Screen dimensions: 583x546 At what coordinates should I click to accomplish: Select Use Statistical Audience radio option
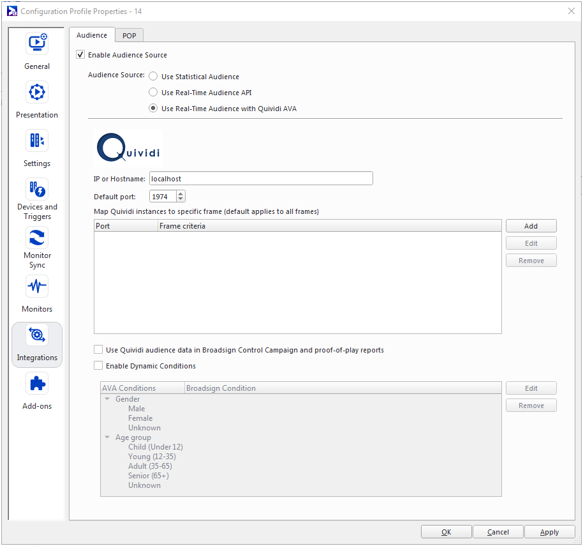pyautogui.click(x=153, y=77)
